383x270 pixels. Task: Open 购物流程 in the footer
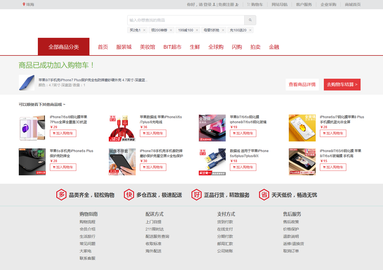coord(87,222)
